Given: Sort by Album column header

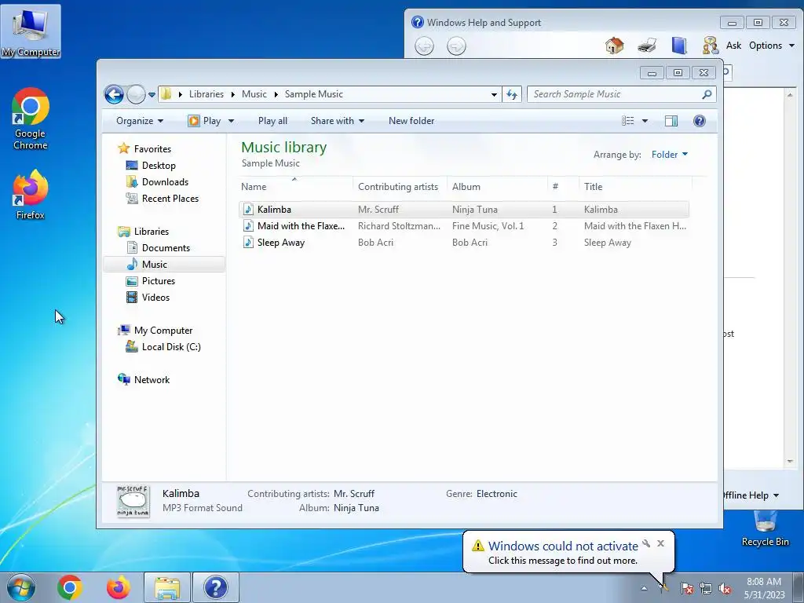Looking at the screenshot, I should click(x=497, y=187).
